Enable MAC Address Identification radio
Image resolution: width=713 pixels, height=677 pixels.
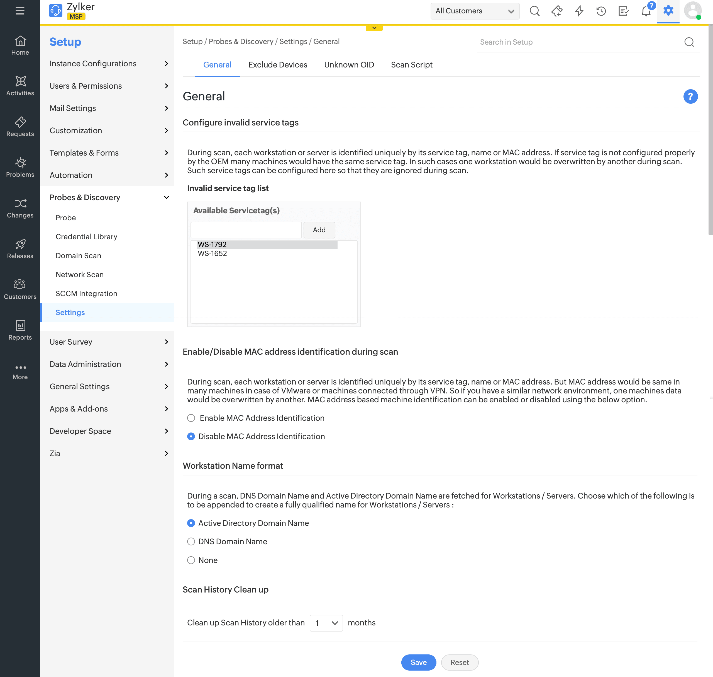[191, 418]
